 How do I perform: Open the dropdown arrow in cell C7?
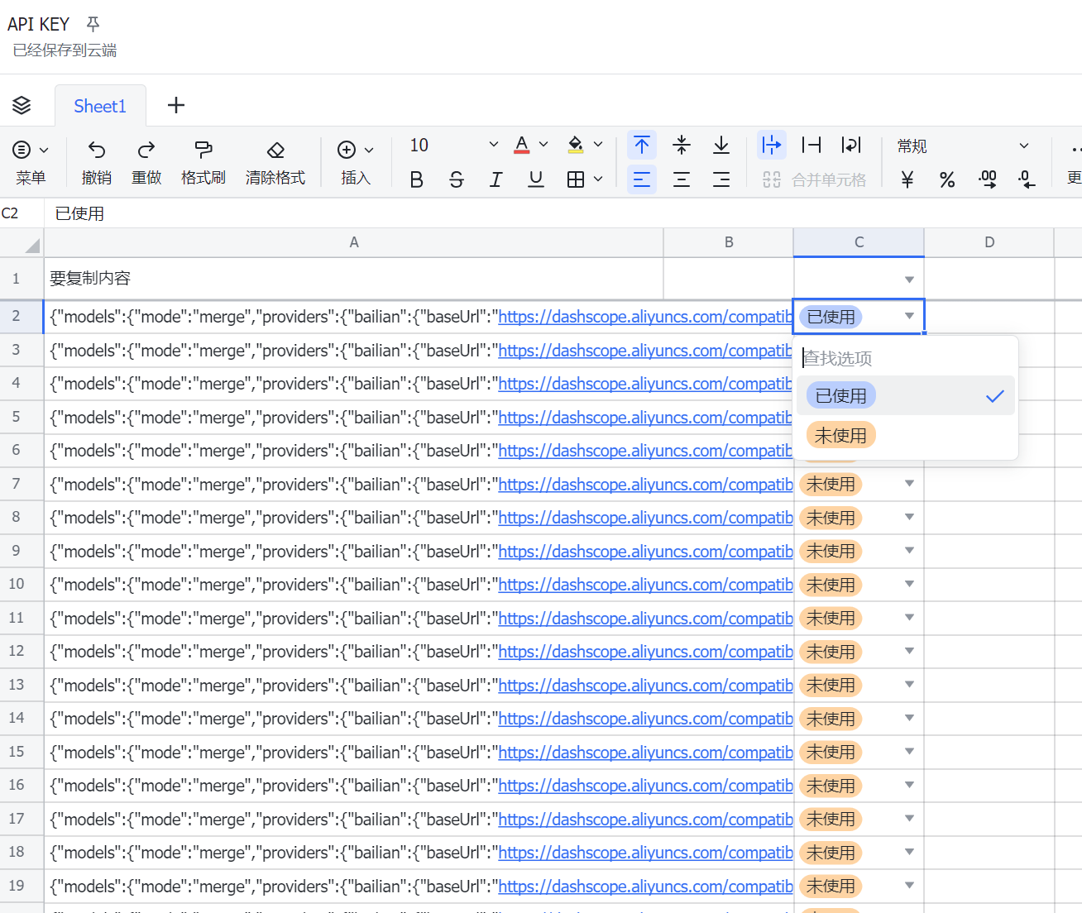click(x=909, y=484)
